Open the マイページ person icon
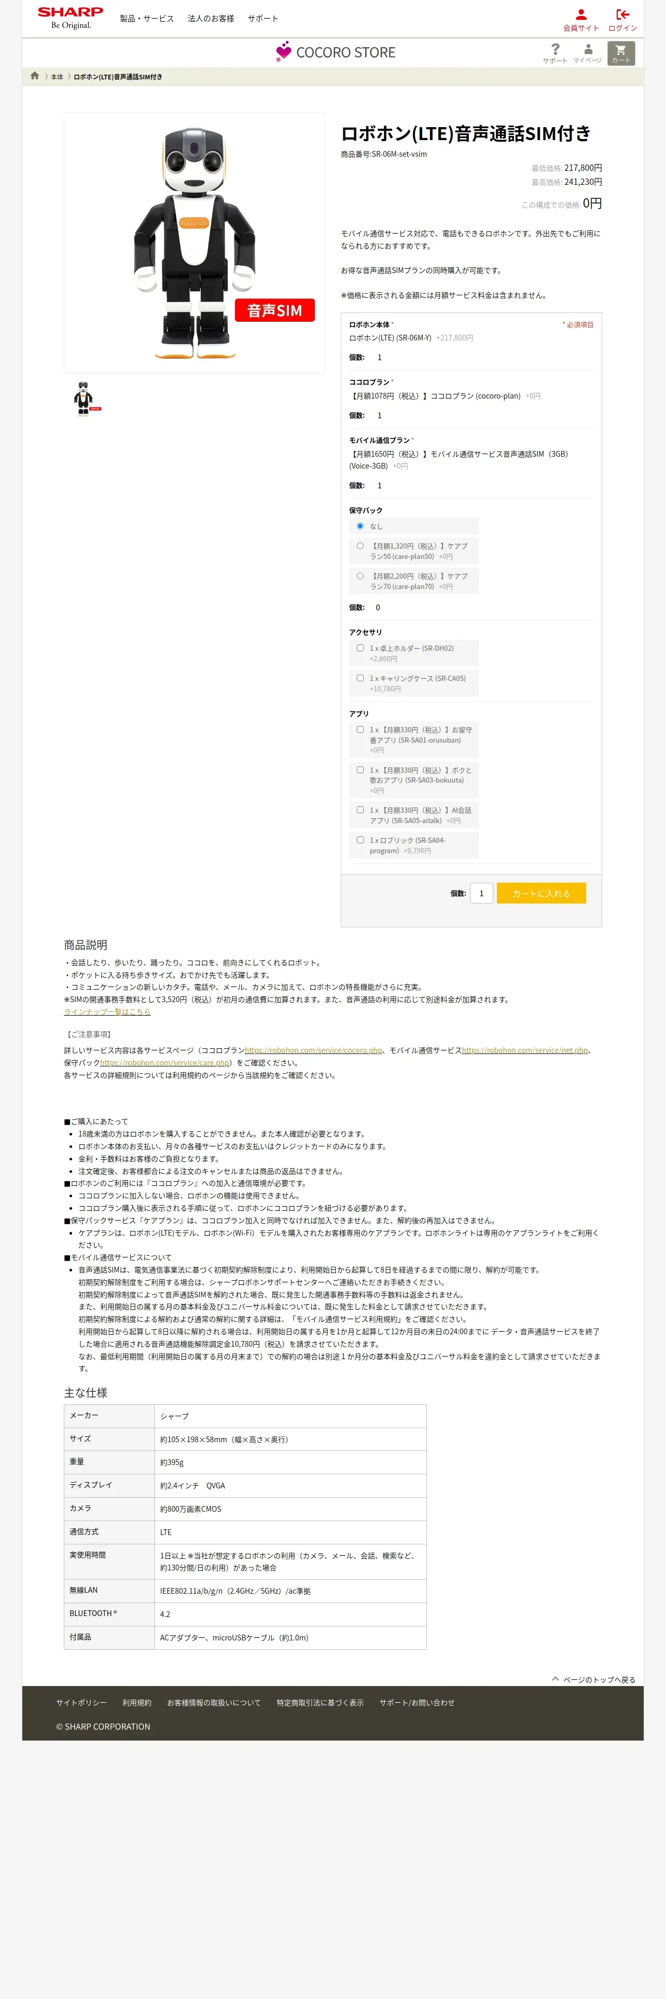Viewport: 666px width, 1999px height. (x=588, y=53)
